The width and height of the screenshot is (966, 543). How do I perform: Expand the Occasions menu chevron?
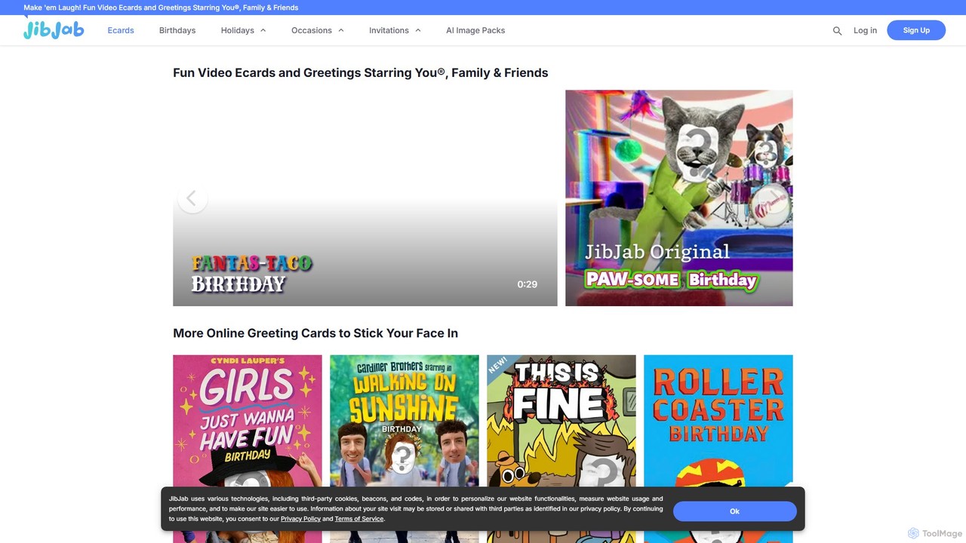[341, 30]
